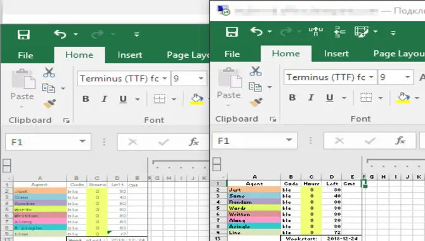The height and width of the screenshot is (241, 425).
Task: Toggle Bold formatting in left window
Action: [x=86, y=99]
